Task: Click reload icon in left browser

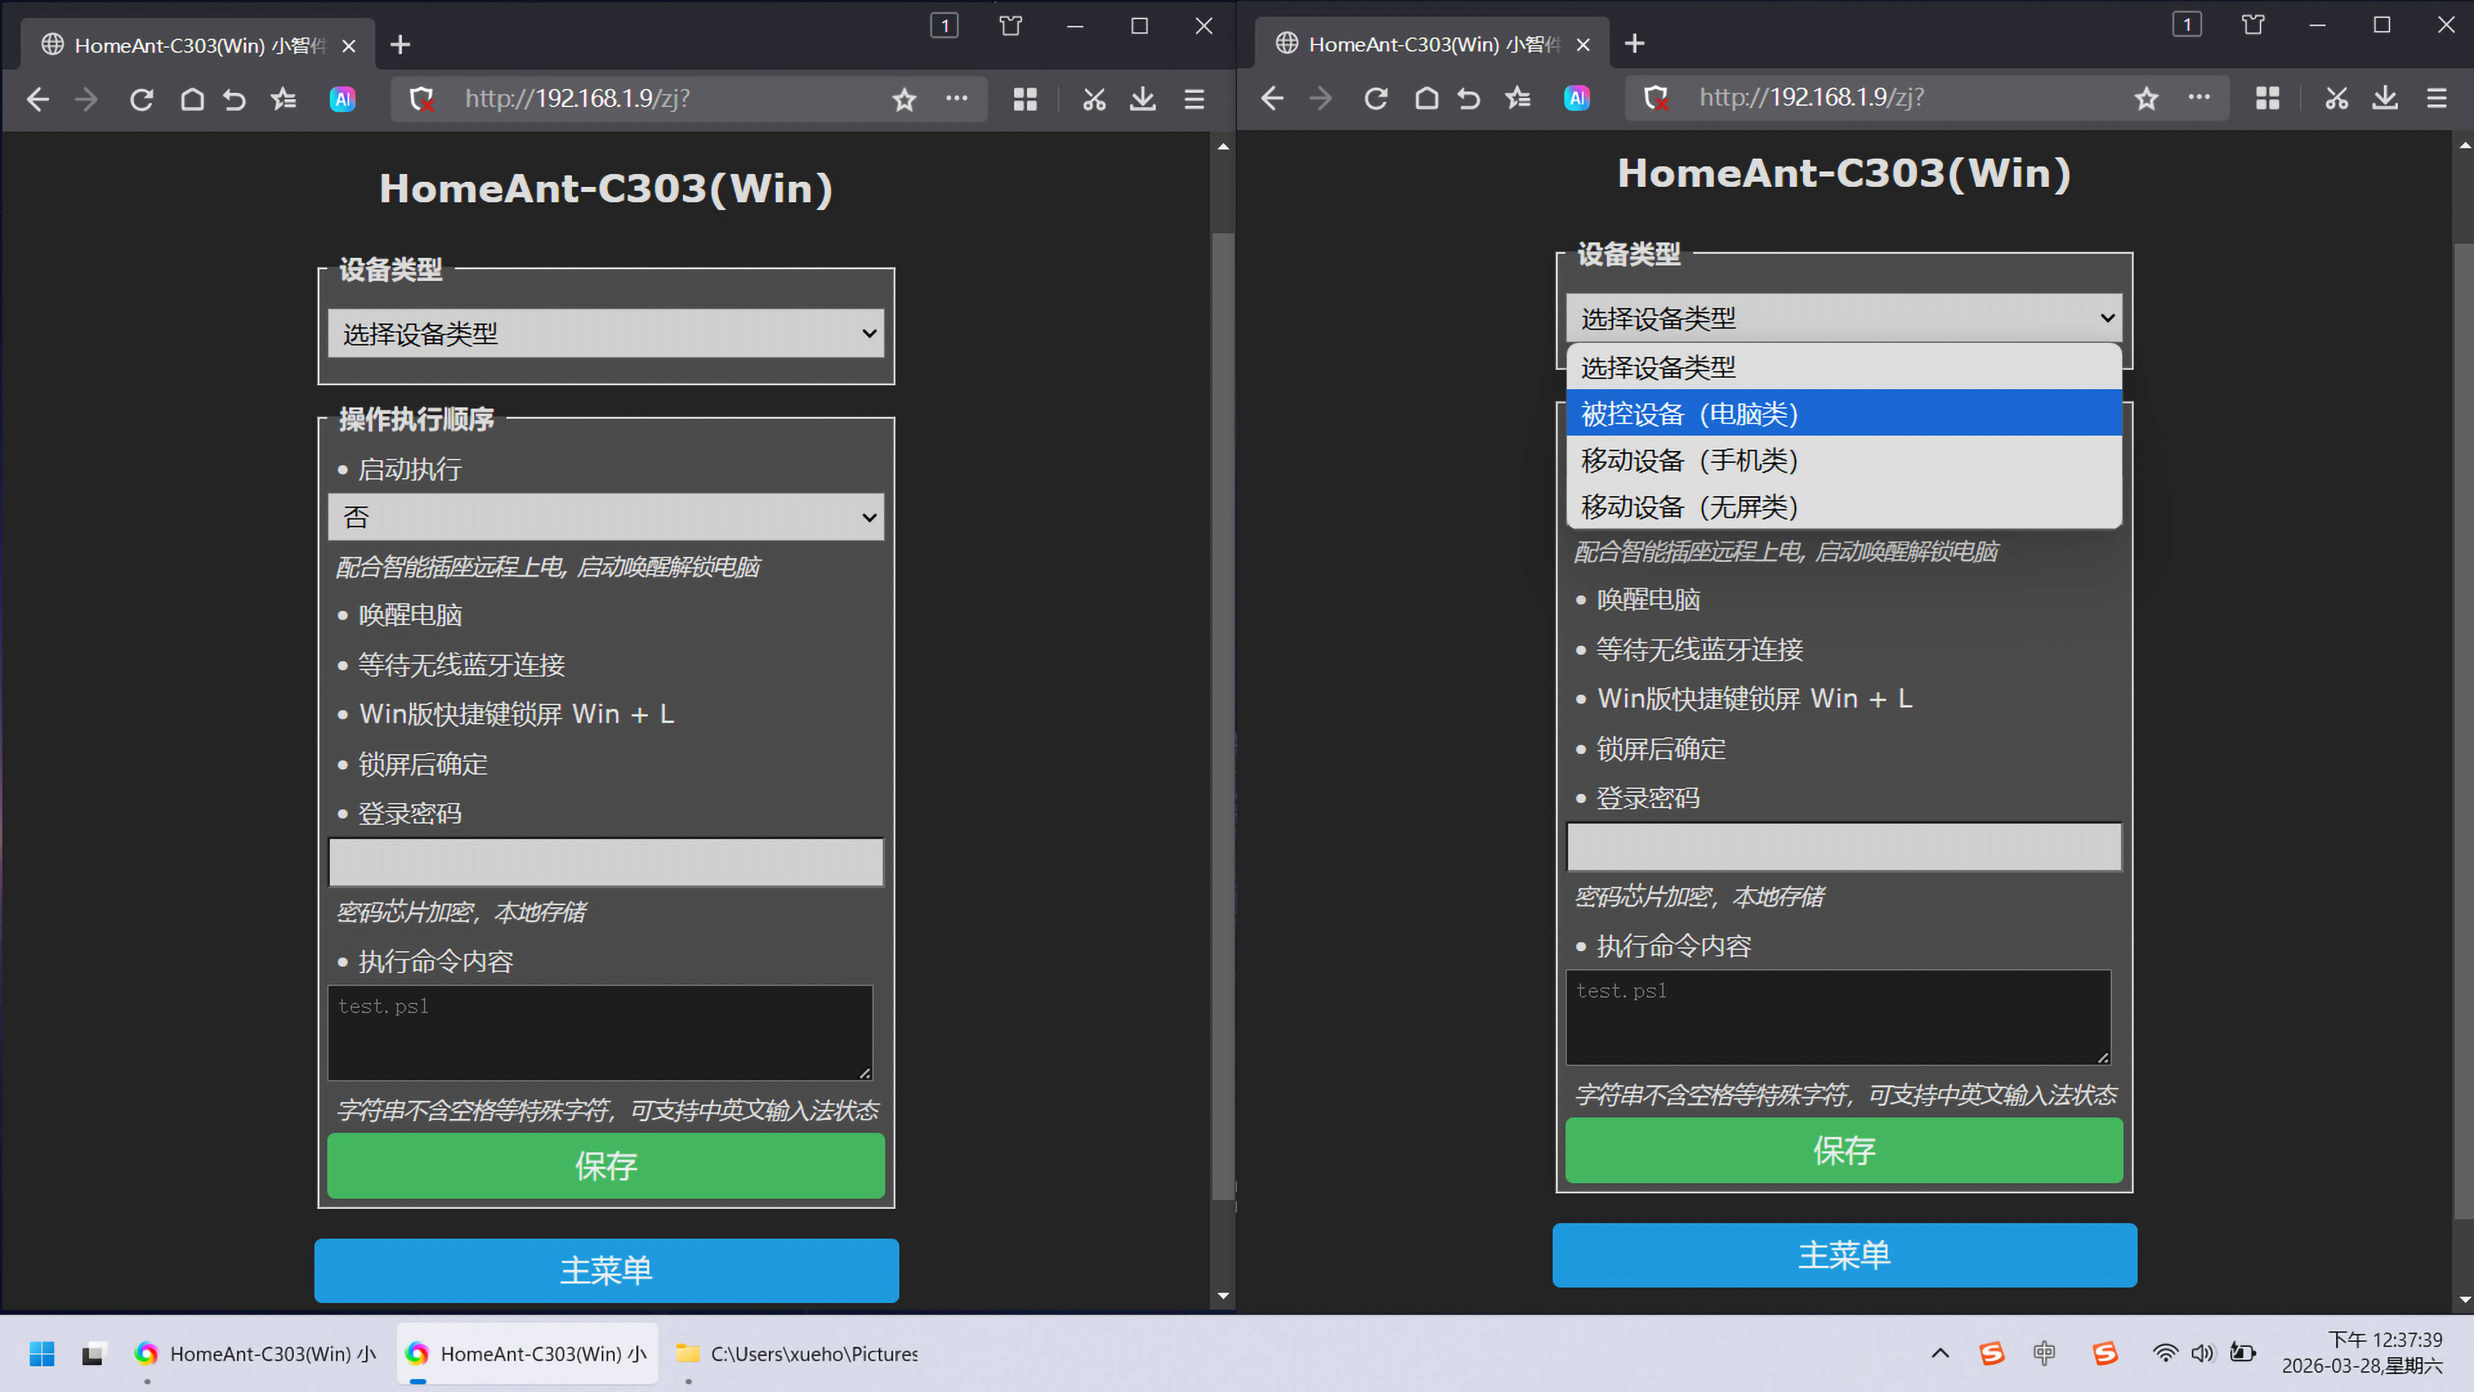Action: [141, 99]
